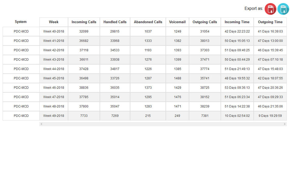Click incoming time 51 Days 09:46:25
Viewport: 292px width, 191px height.
[237, 50]
